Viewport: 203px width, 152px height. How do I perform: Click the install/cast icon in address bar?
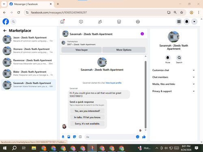168,13
